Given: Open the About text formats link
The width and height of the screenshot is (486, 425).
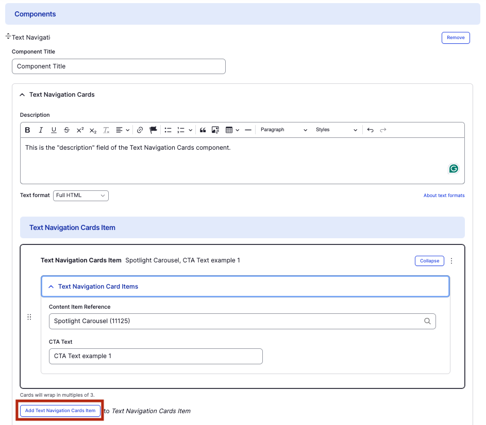Looking at the screenshot, I should 444,196.
